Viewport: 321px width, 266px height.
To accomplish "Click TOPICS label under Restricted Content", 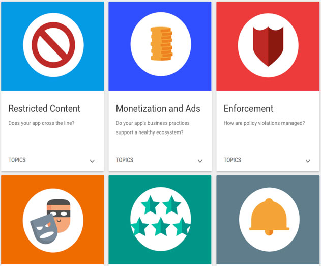I will (17, 160).
